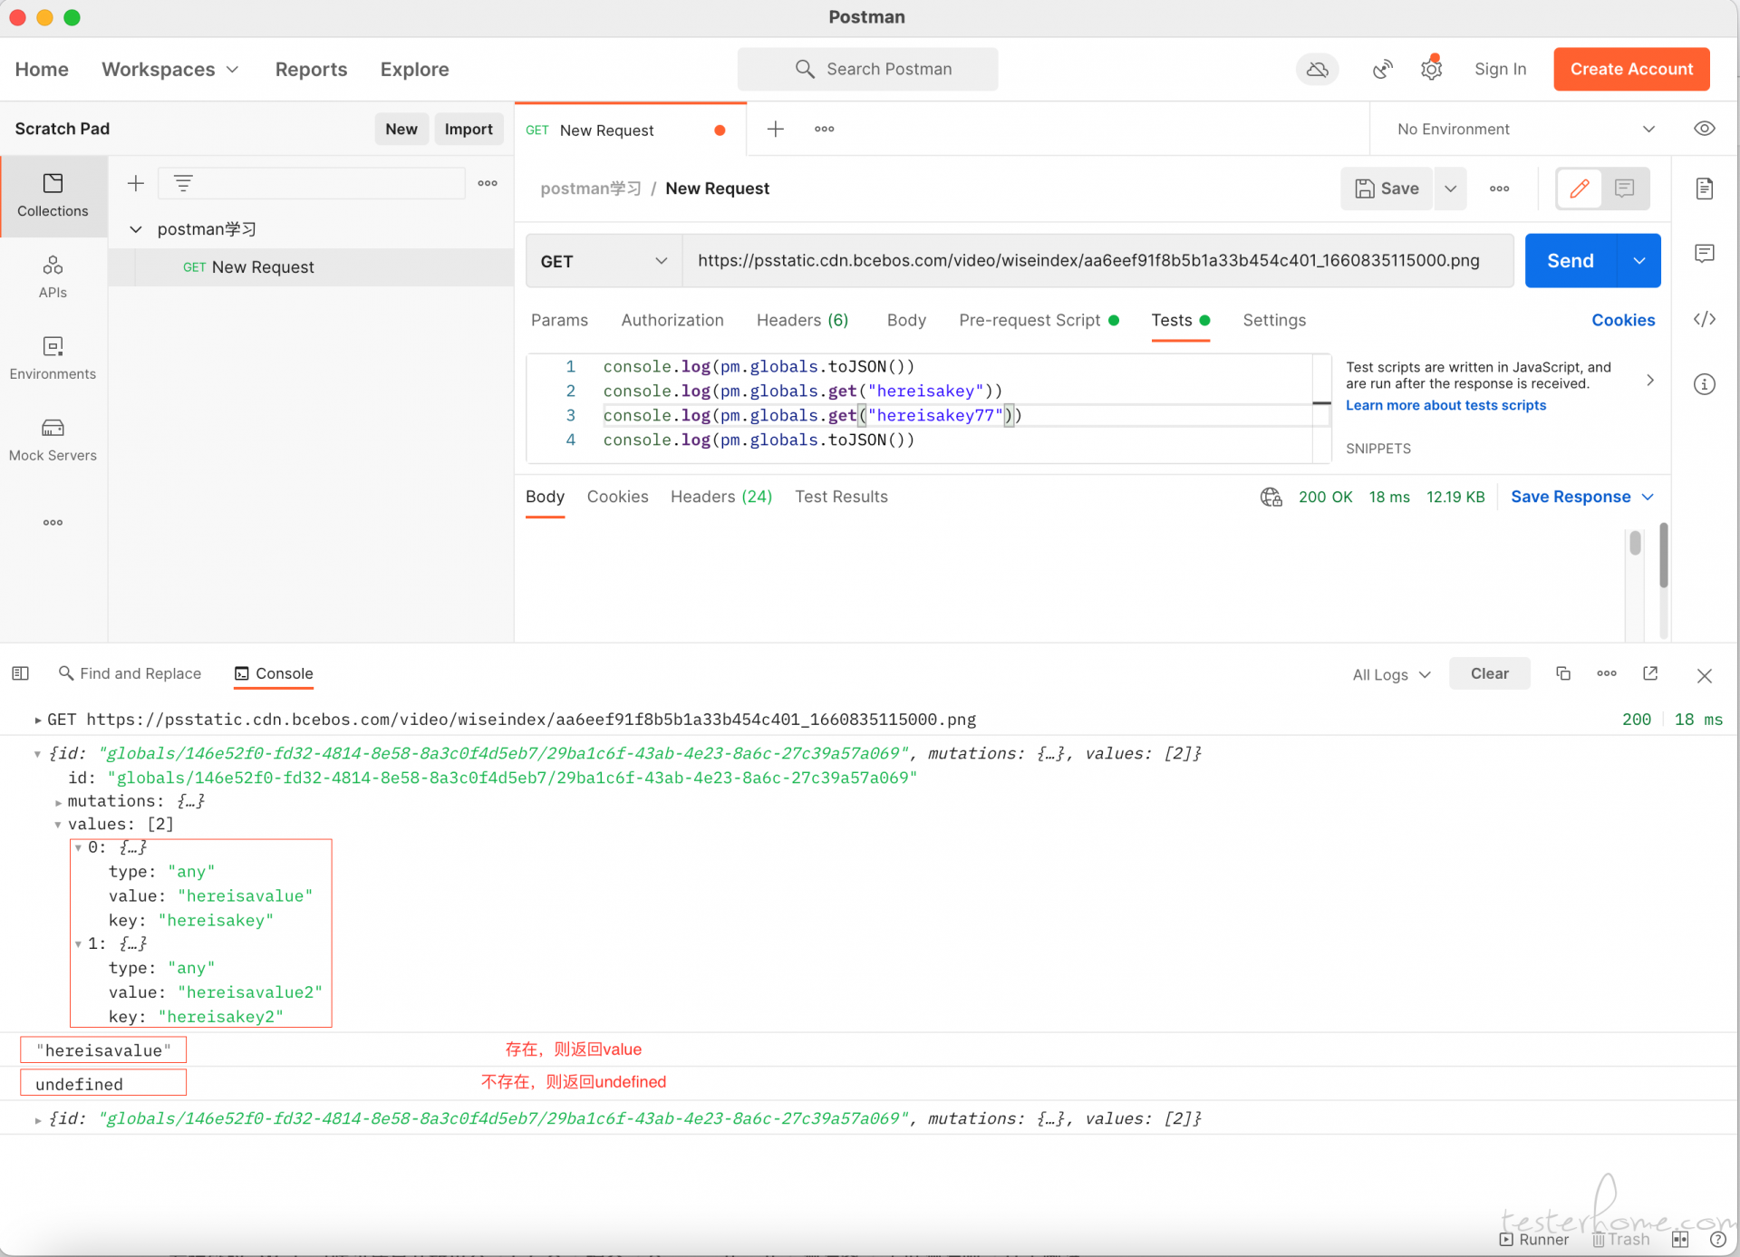Add a new collection with plus icon
Image resolution: width=1740 pixels, height=1257 pixels.
pyautogui.click(x=136, y=184)
